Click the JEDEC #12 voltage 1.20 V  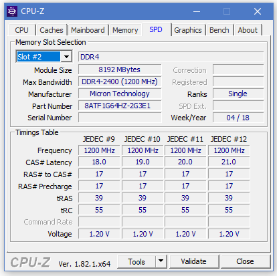click(229, 234)
